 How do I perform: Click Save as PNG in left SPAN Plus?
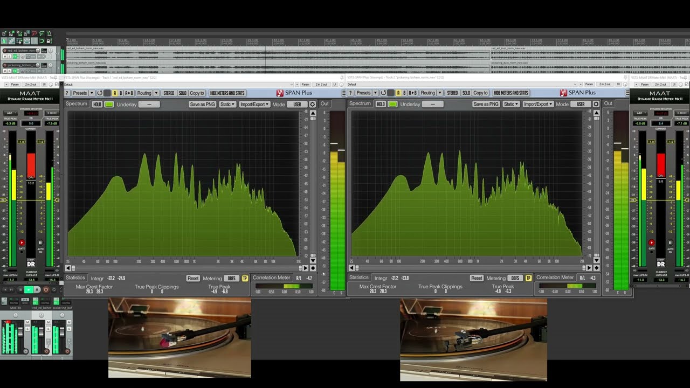[203, 104]
